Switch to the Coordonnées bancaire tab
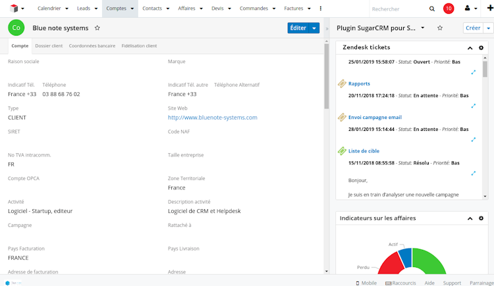 tap(92, 46)
